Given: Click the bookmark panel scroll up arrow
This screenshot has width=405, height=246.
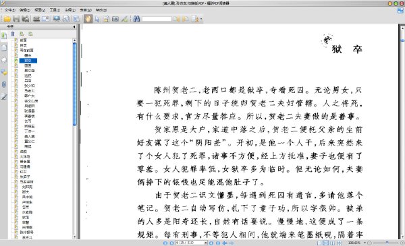Looking at the screenshot, I should pos(75,40).
